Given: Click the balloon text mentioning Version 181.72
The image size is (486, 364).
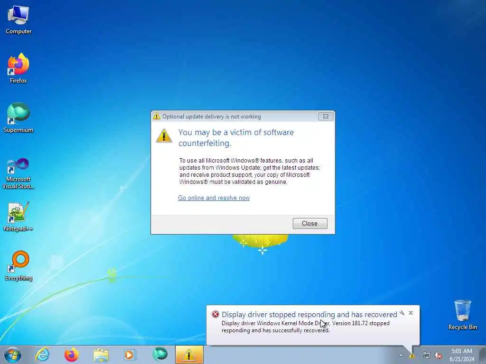Looking at the screenshot, I should (305, 327).
